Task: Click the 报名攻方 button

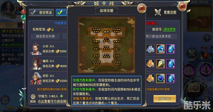Action: coord(165,99)
